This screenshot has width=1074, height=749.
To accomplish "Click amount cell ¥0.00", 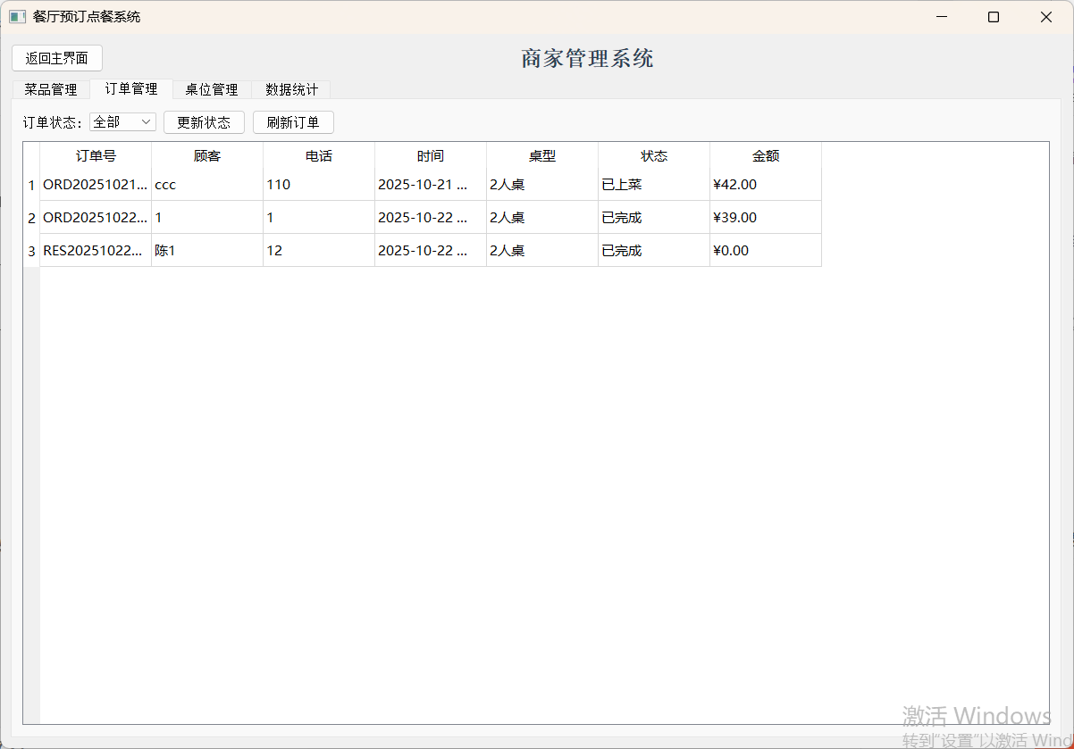I will point(766,251).
